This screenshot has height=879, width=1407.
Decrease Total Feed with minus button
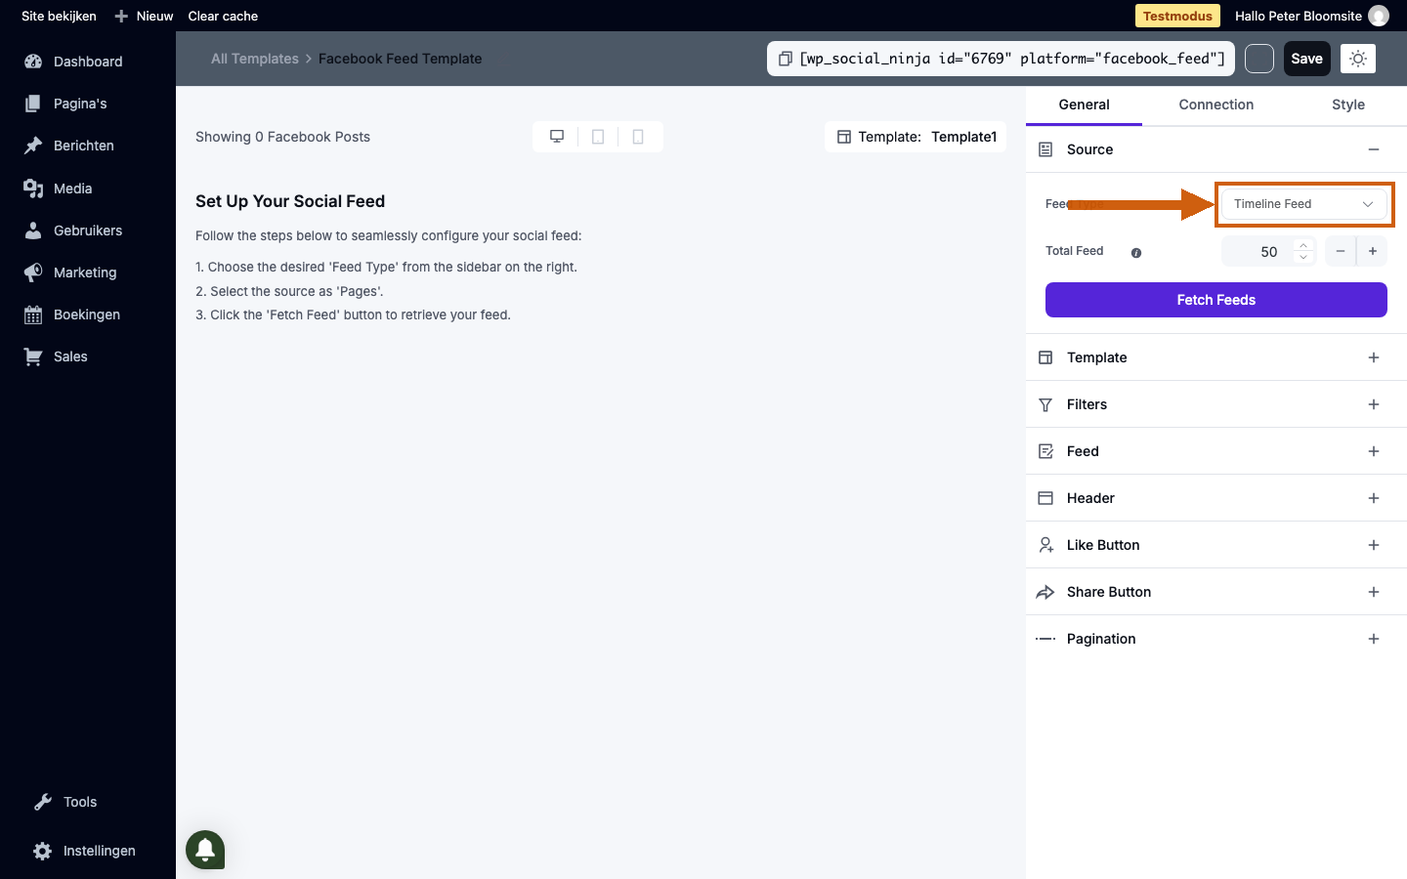click(x=1341, y=251)
